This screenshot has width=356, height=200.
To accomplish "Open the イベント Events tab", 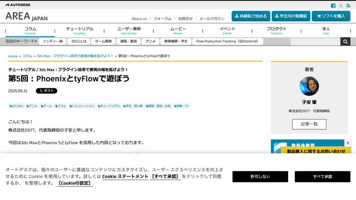I will coord(228,31).
